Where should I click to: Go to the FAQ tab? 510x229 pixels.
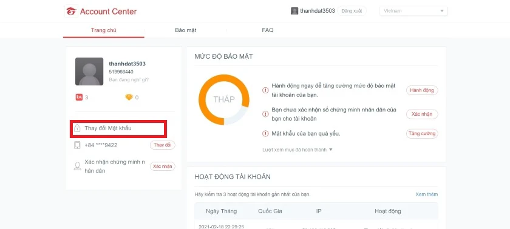pyautogui.click(x=267, y=30)
